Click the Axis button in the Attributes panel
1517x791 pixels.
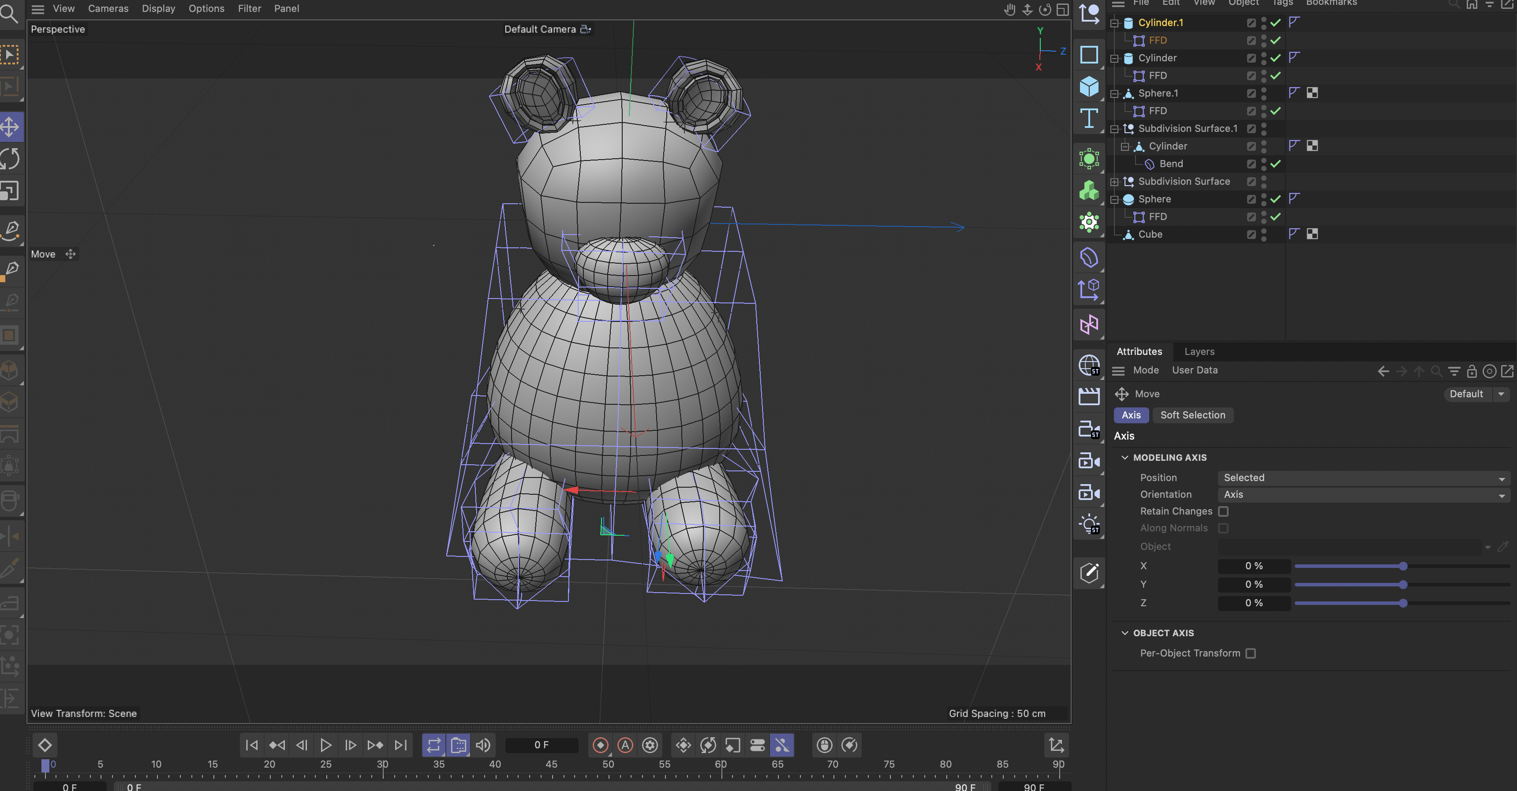[x=1131, y=415]
